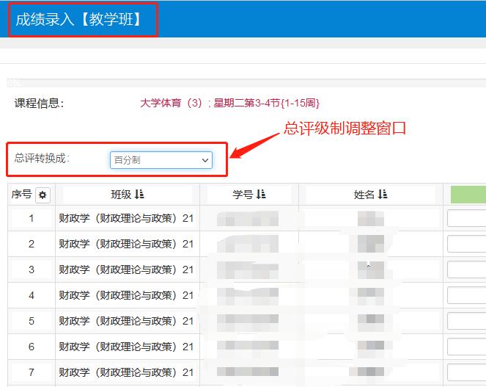Select row number 5 in the 序号 column
Screen dimensions: 486x387
32,321
